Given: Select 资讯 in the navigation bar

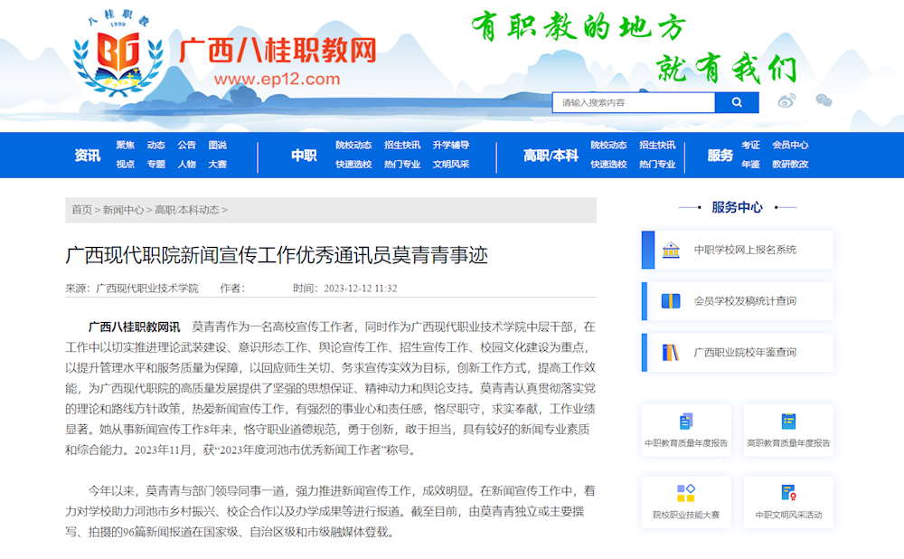Looking at the screenshot, I should (x=88, y=156).
